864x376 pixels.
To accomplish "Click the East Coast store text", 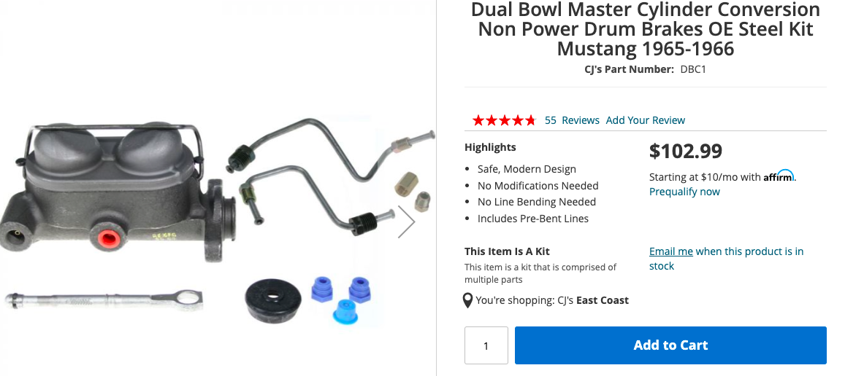I will [x=603, y=300].
